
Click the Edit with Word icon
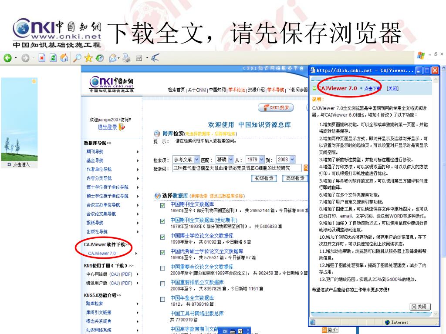(x=139, y=58)
